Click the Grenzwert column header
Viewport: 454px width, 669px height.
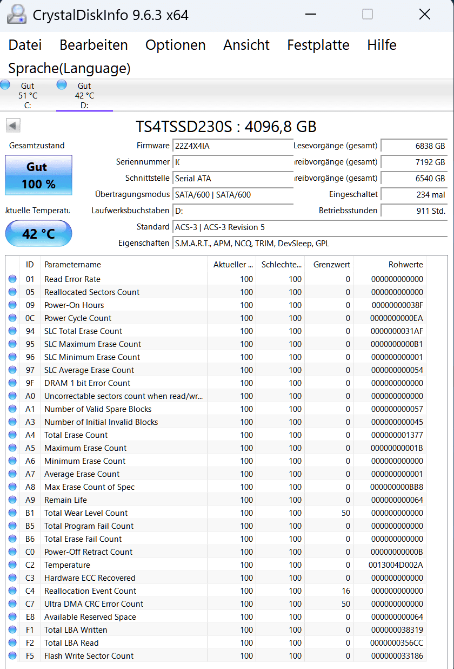[329, 265]
